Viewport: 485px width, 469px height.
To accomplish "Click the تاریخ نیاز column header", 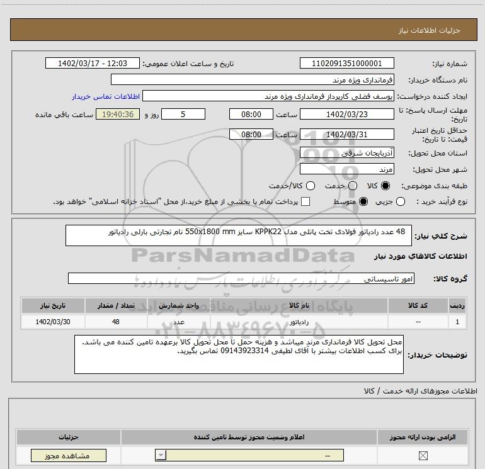I will [x=53, y=305].
